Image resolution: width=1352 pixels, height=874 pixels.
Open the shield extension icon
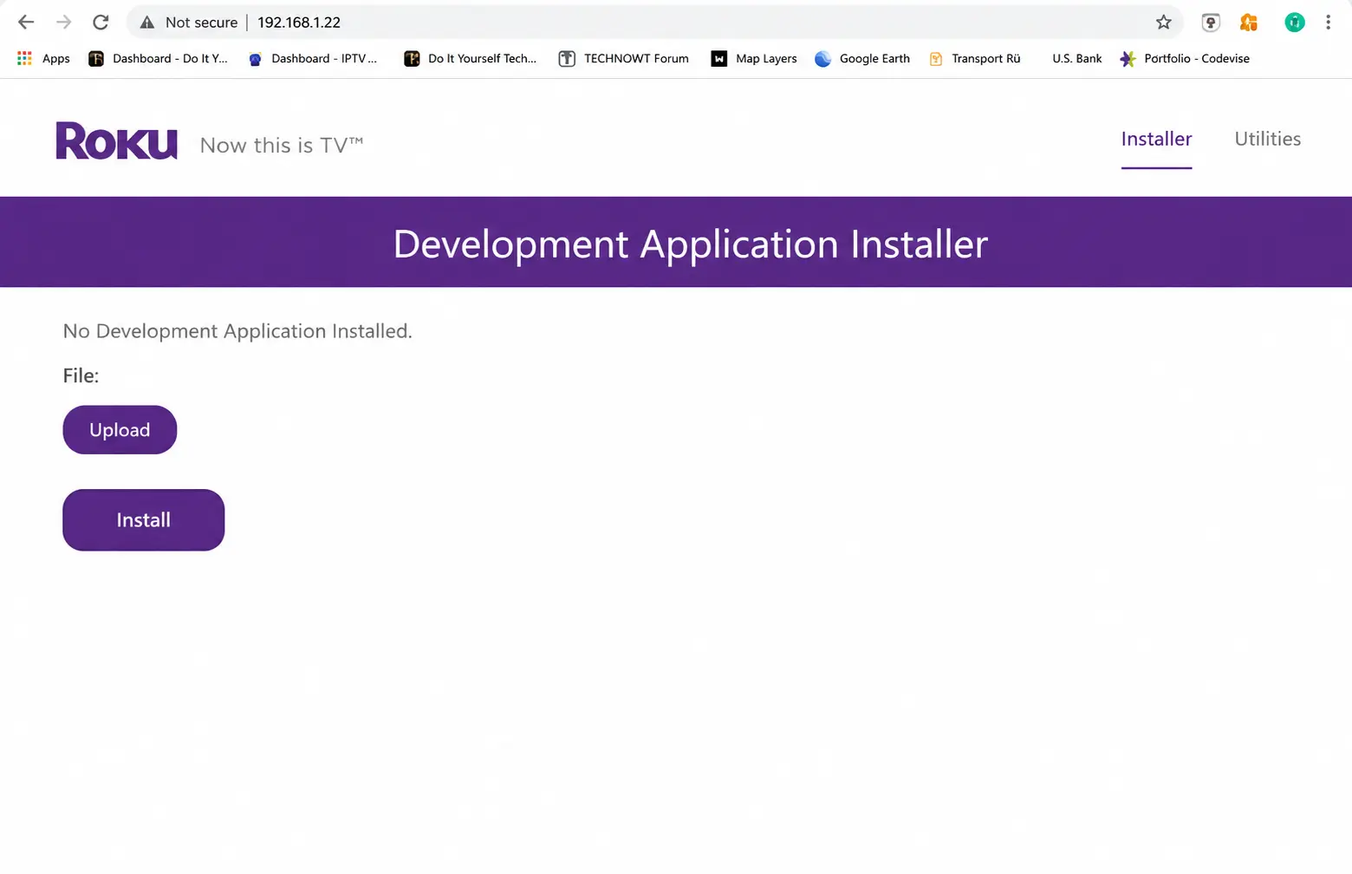click(1211, 23)
